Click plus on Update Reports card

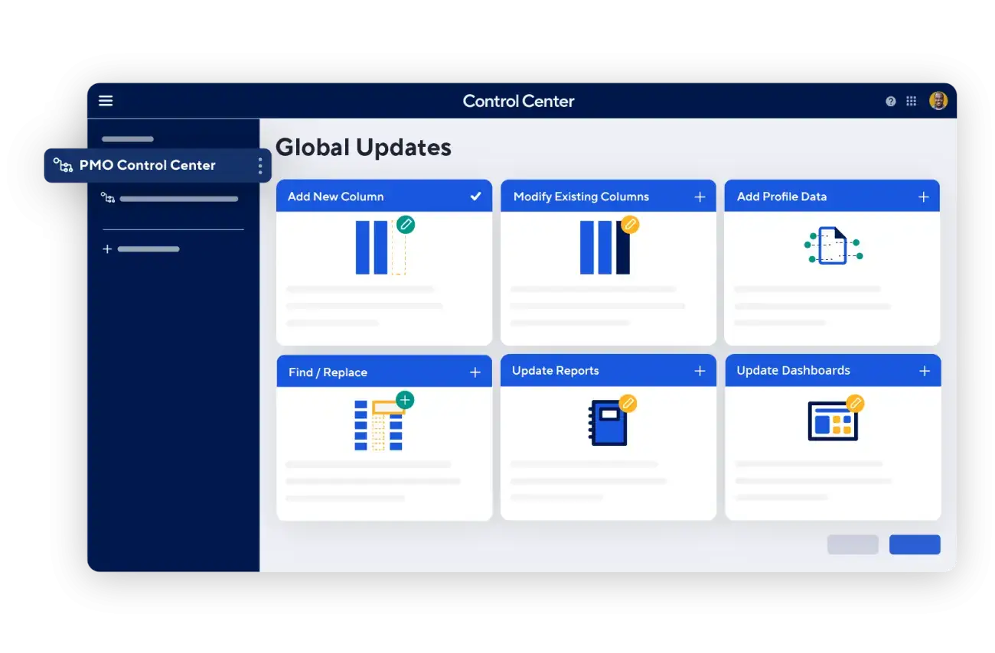[x=700, y=371]
